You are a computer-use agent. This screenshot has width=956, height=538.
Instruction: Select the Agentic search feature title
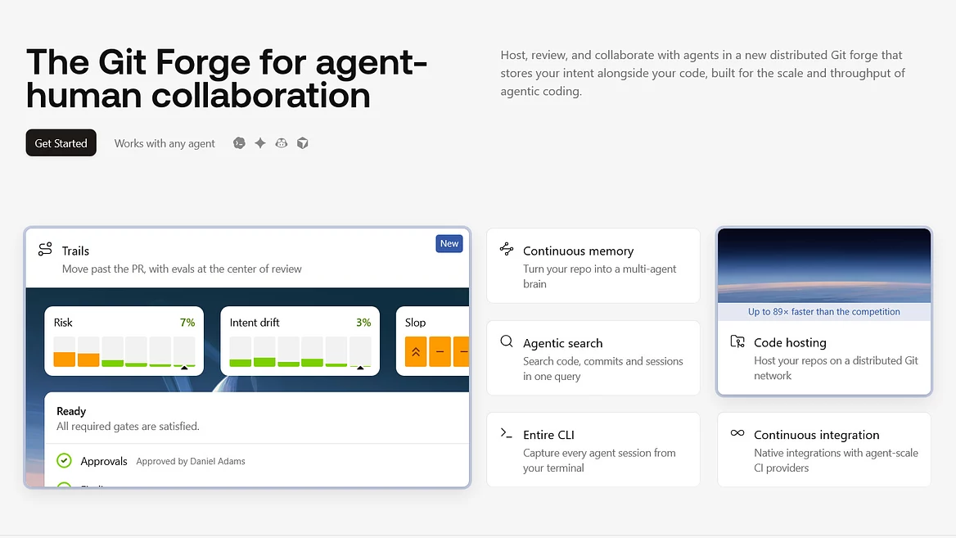coord(563,343)
